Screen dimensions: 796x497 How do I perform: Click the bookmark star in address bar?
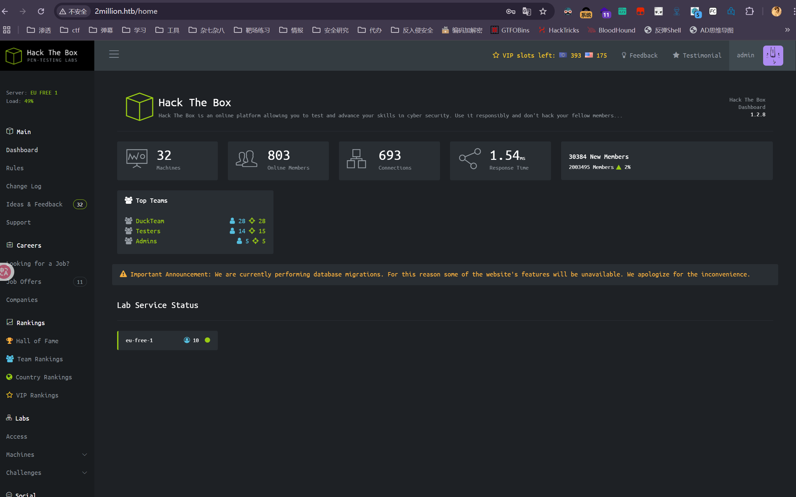(x=543, y=11)
